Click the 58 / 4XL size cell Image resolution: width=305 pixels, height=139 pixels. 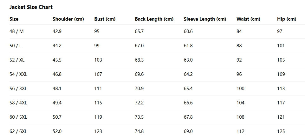18,103
